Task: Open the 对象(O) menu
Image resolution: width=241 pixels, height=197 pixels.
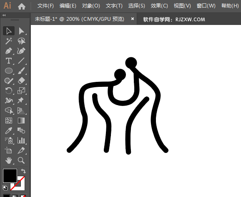Action: point(91,6)
